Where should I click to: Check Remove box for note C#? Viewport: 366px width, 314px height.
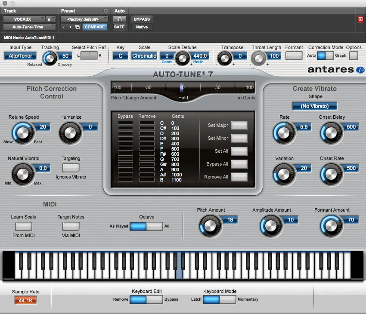coord(147,128)
